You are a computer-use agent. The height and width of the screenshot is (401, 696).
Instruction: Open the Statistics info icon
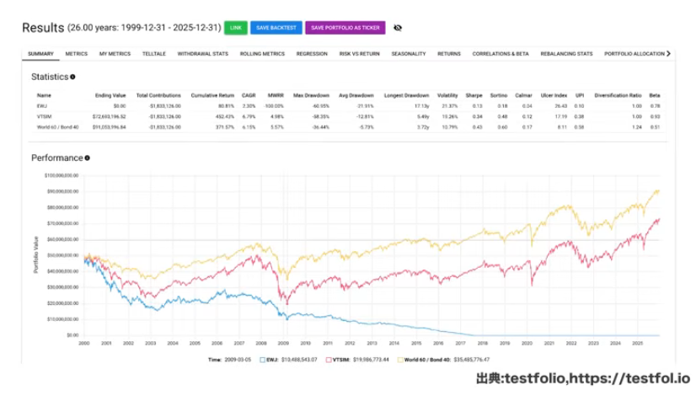(72, 77)
